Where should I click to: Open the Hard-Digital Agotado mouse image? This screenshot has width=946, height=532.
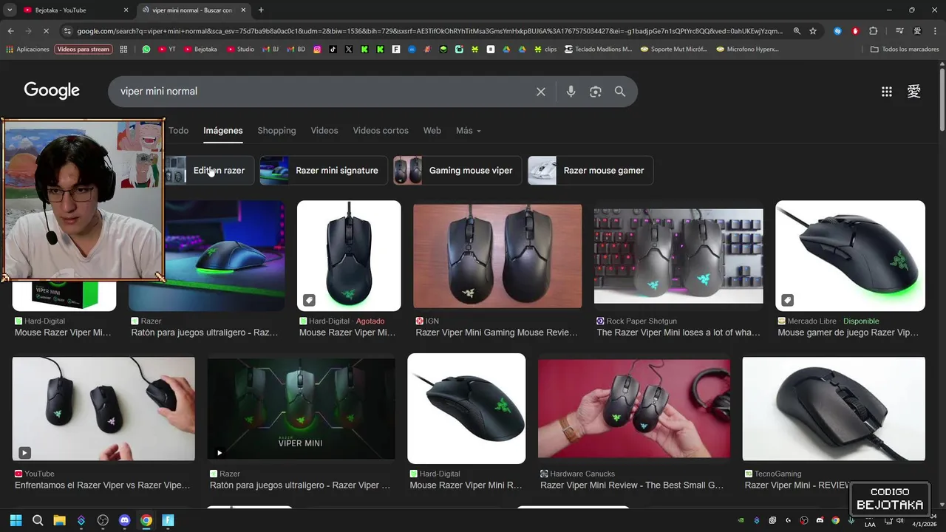349,256
